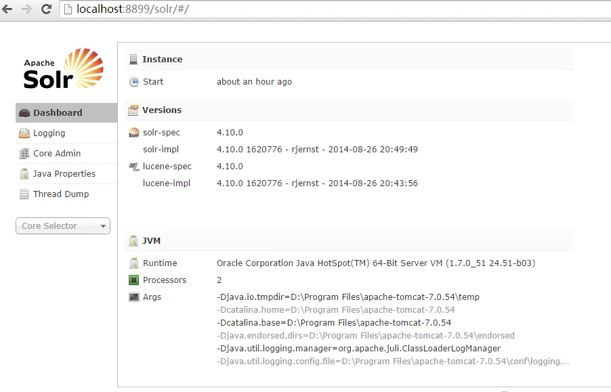Open the Java Properties menu item

click(66, 173)
